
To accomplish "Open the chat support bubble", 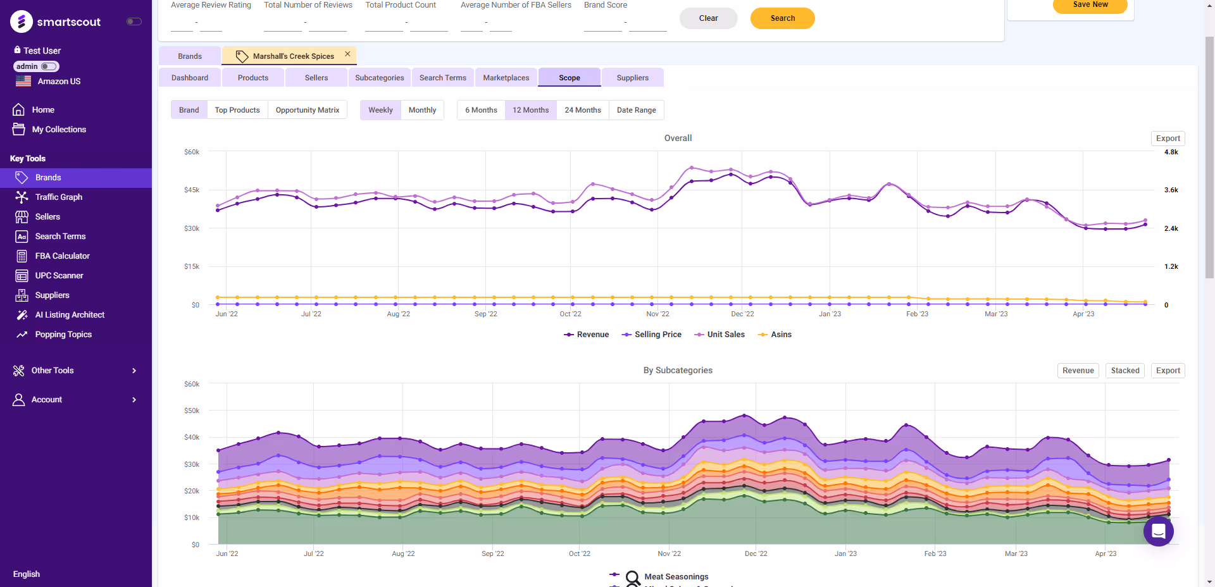I will pos(1158,531).
